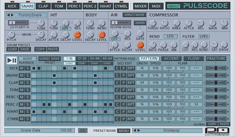Click the BODY LEVEL orange knob
The width and height of the screenshot is (235, 137).
pos(102,34)
